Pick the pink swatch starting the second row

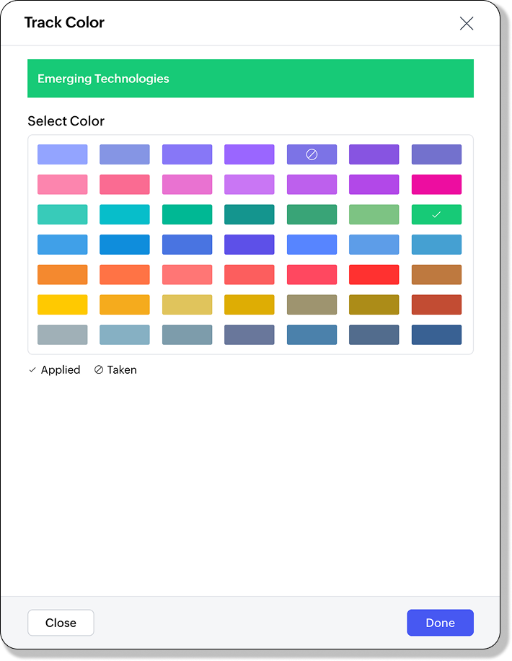click(62, 184)
